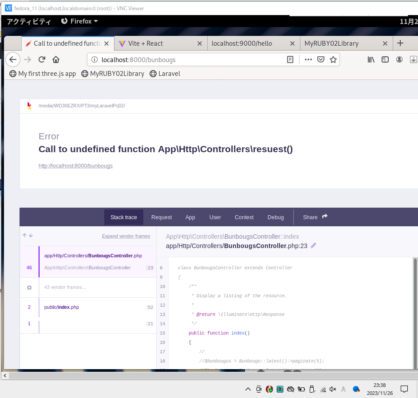This screenshot has width=418, height=398.
Task: Go to previous frame with up arrow
Action: point(24,235)
